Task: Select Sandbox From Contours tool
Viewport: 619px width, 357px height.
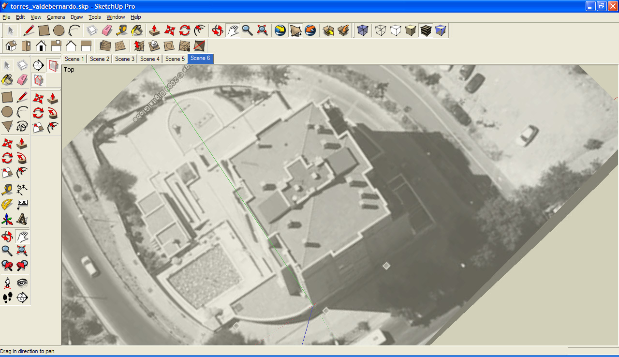Action: tap(105, 46)
